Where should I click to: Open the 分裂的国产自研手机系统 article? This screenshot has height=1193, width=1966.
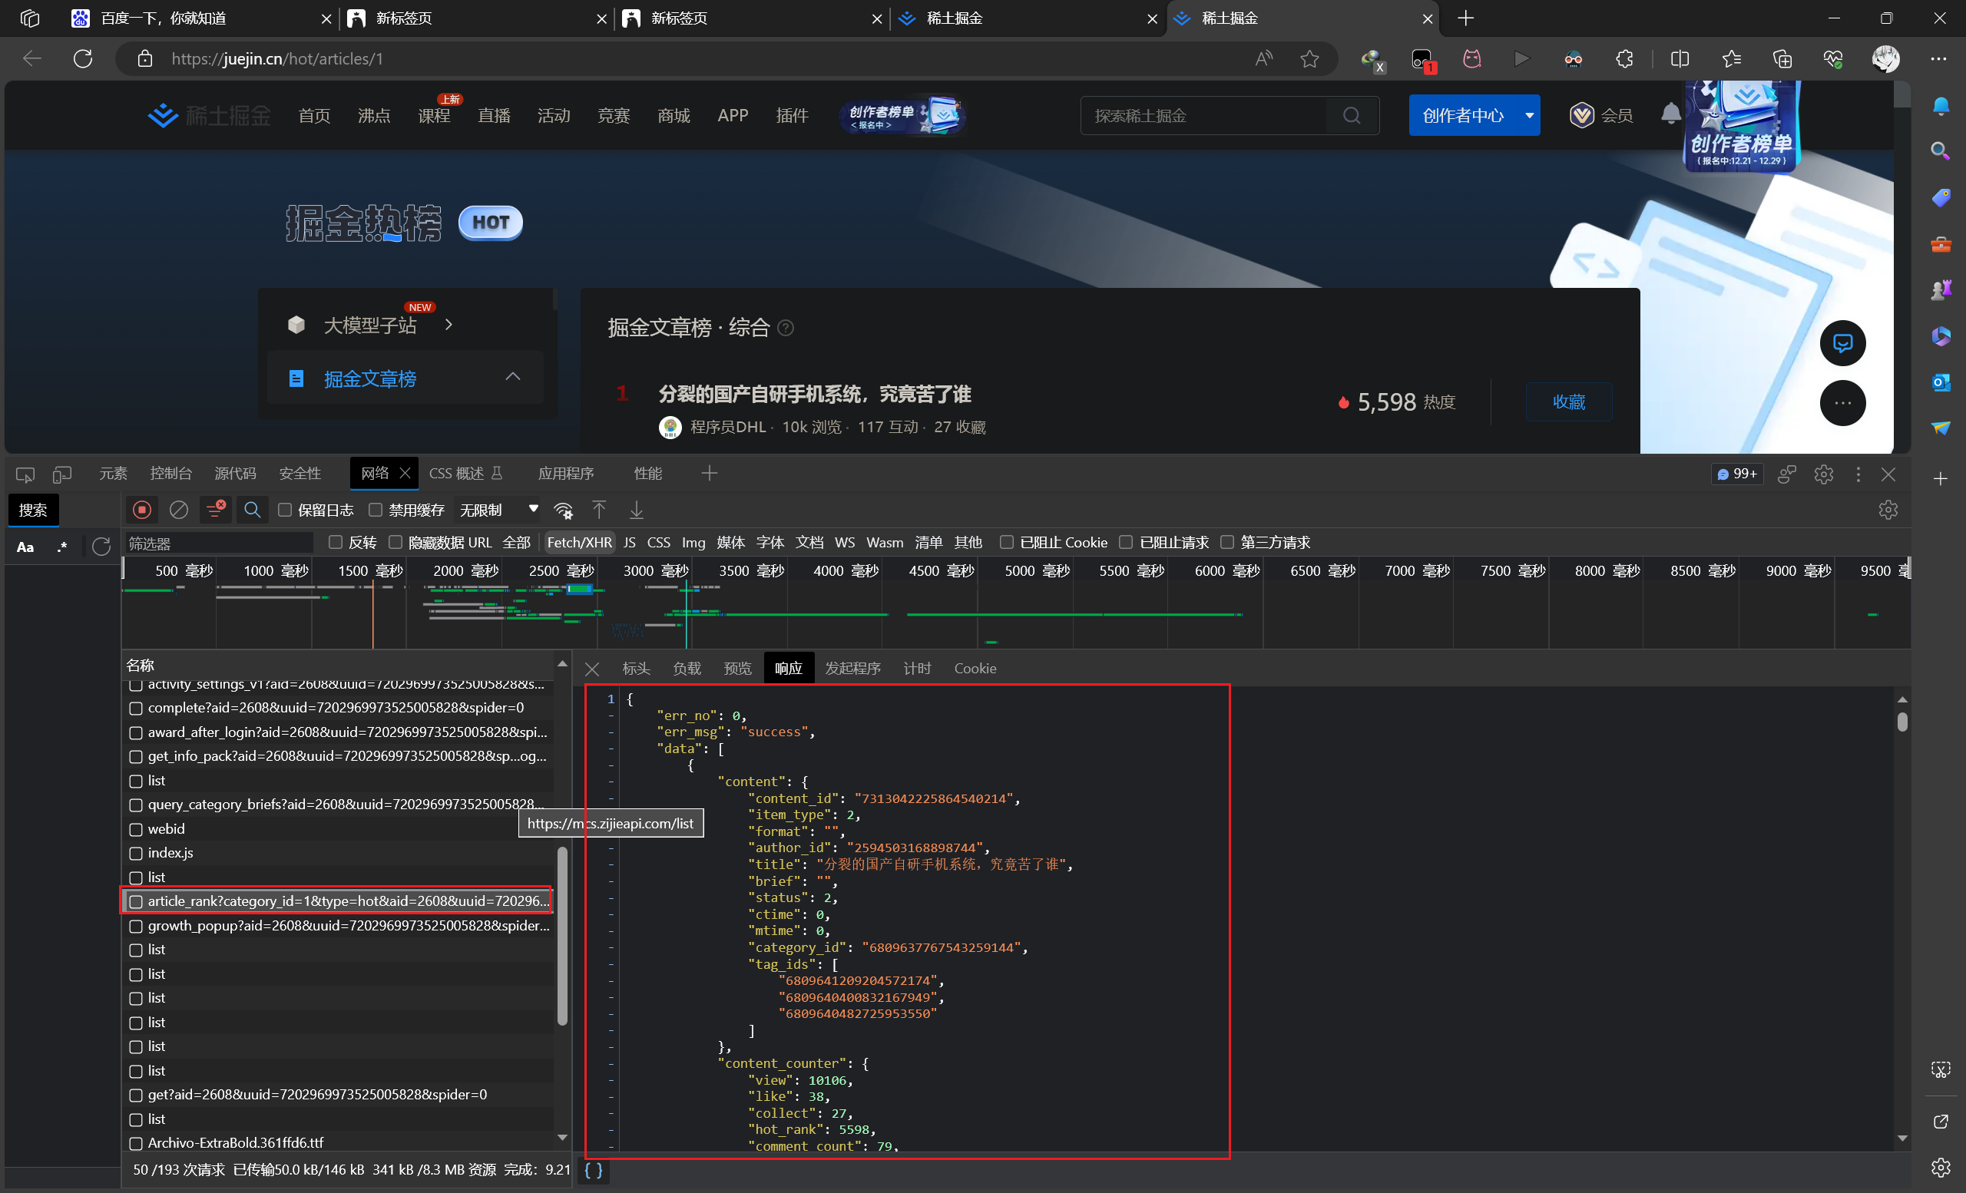815,394
